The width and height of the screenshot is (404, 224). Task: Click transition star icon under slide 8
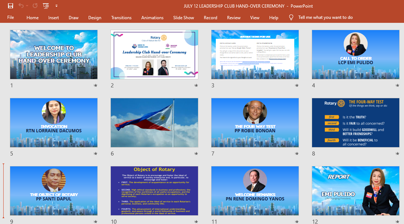pos(397,154)
